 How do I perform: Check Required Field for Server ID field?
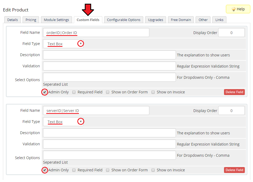[x=74, y=170]
